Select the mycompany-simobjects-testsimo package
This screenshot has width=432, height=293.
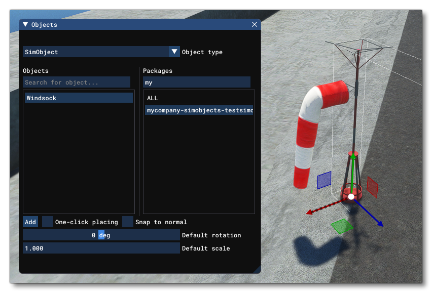[198, 110]
